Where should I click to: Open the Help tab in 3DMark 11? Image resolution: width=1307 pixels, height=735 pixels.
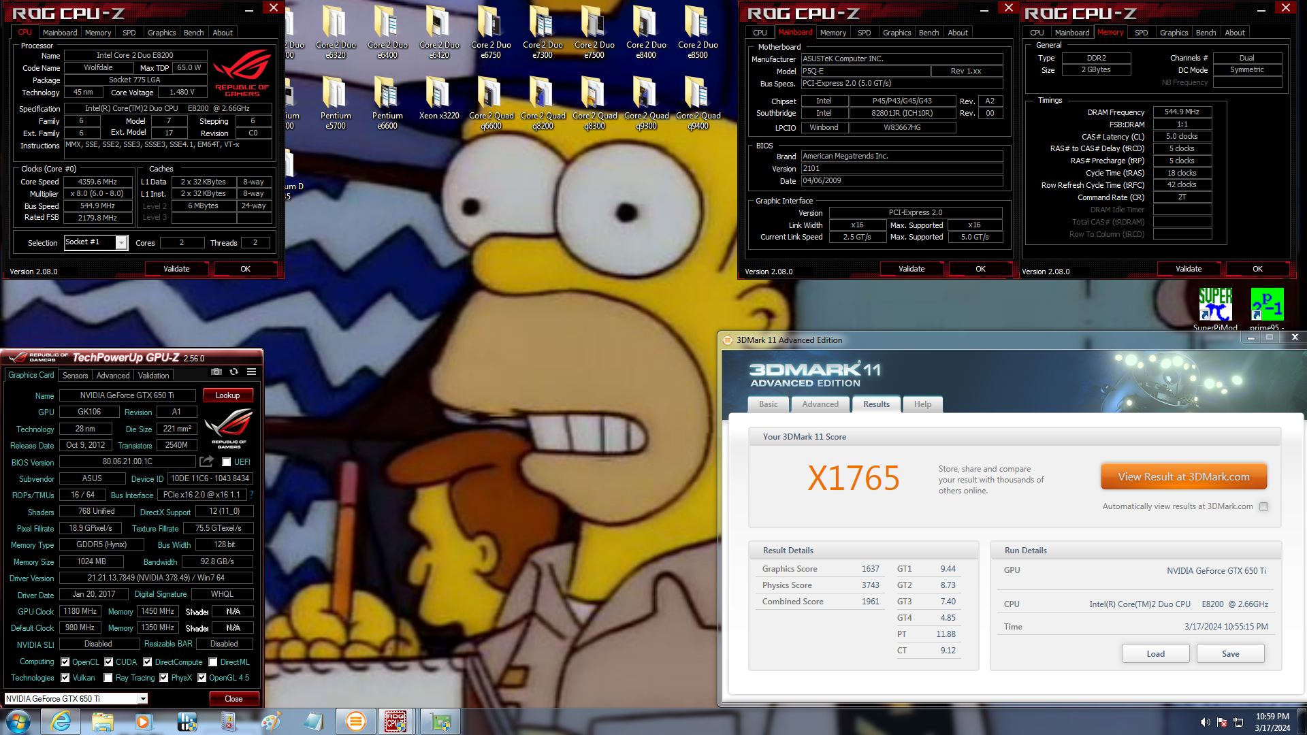922,404
